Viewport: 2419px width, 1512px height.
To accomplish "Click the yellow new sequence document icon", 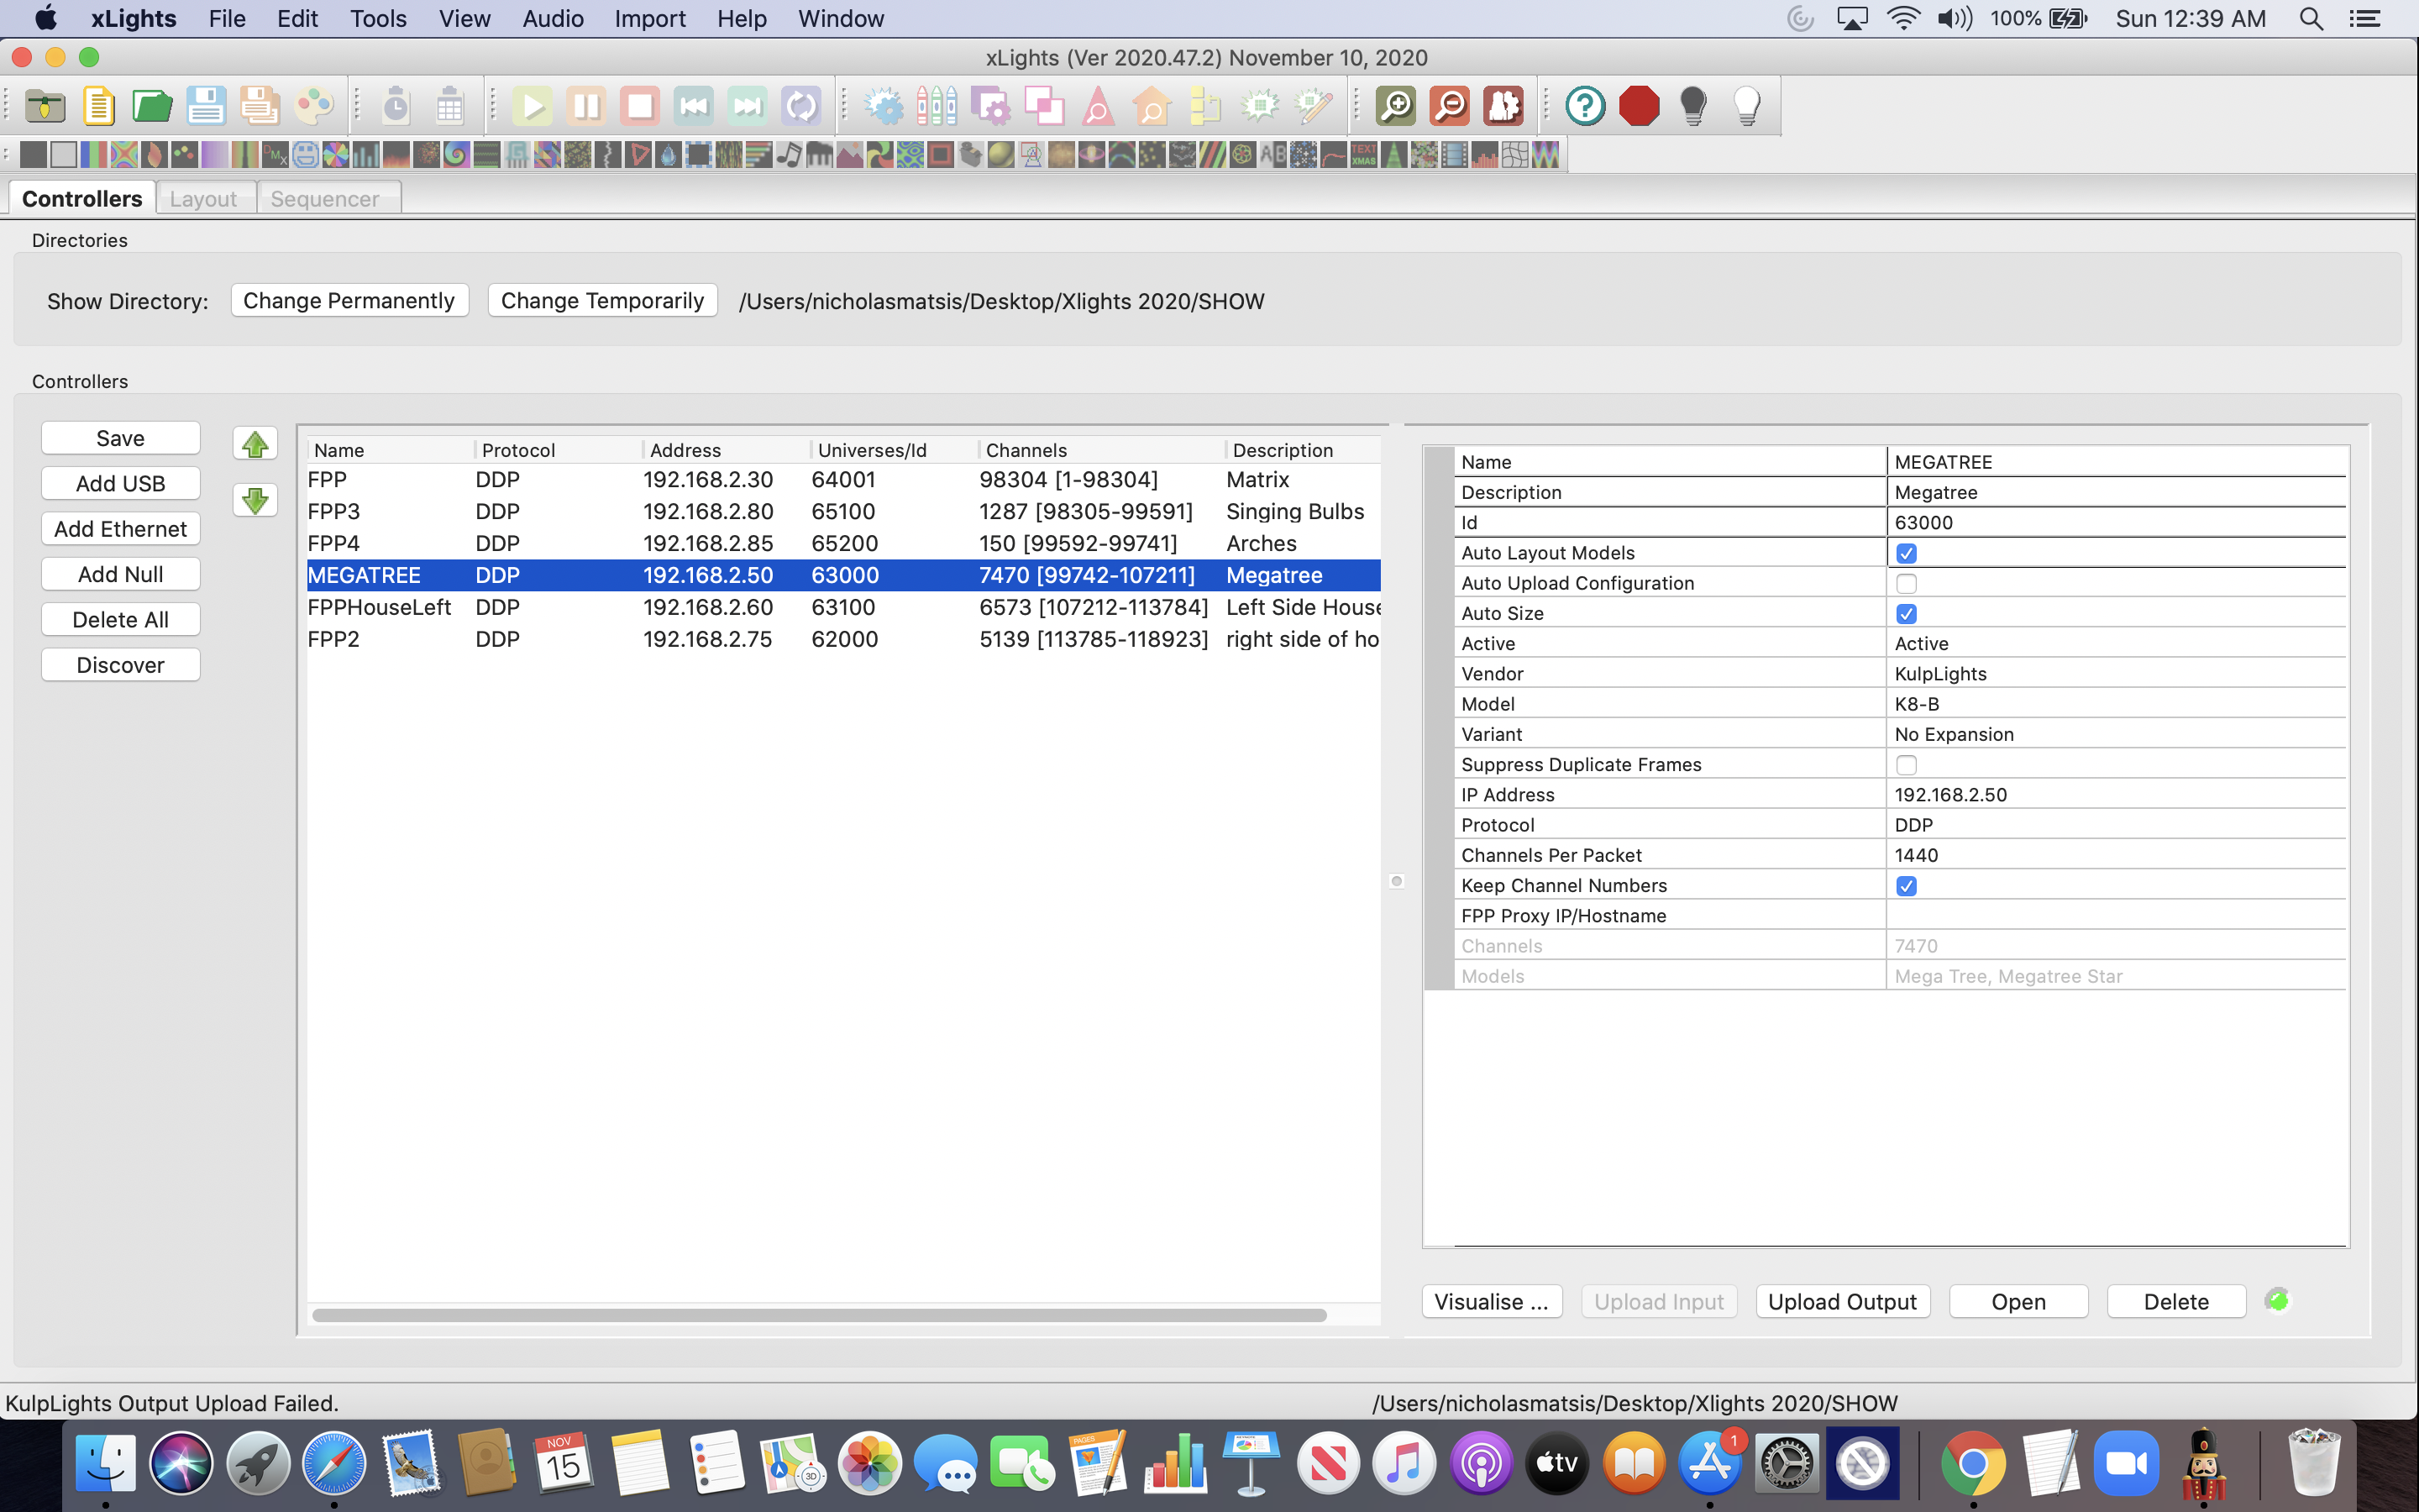I will (x=98, y=105).
